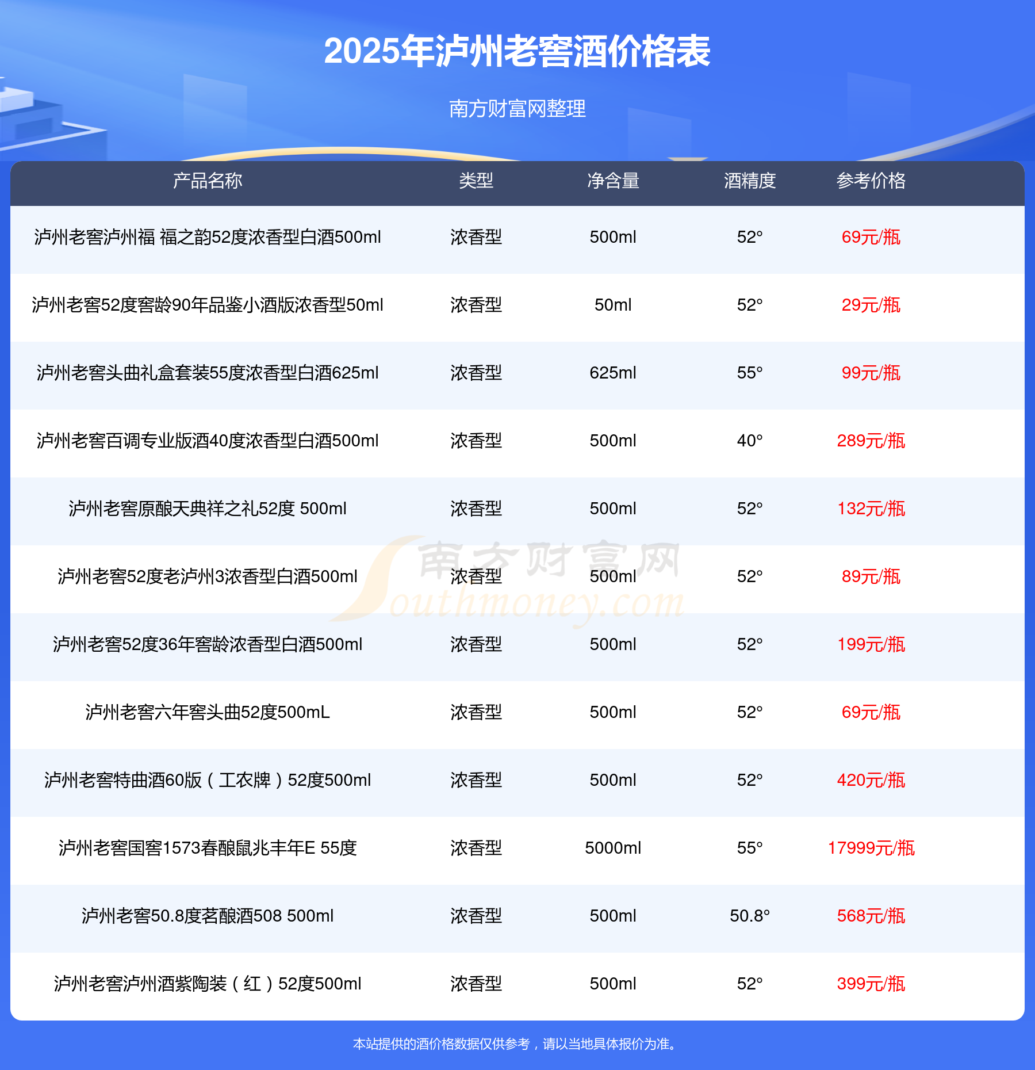
Task: Select the "参考价格" column header
Action: point(871,181)
